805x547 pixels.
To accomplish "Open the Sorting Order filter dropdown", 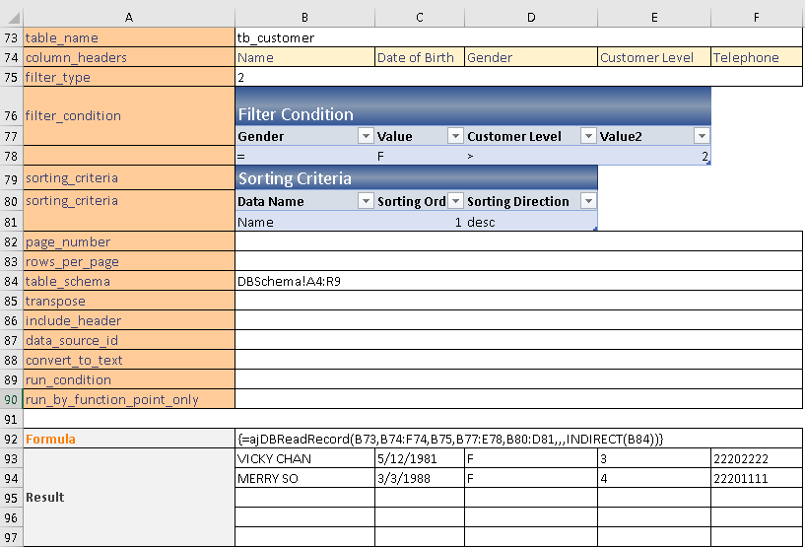I will click(x=455, y=201).
